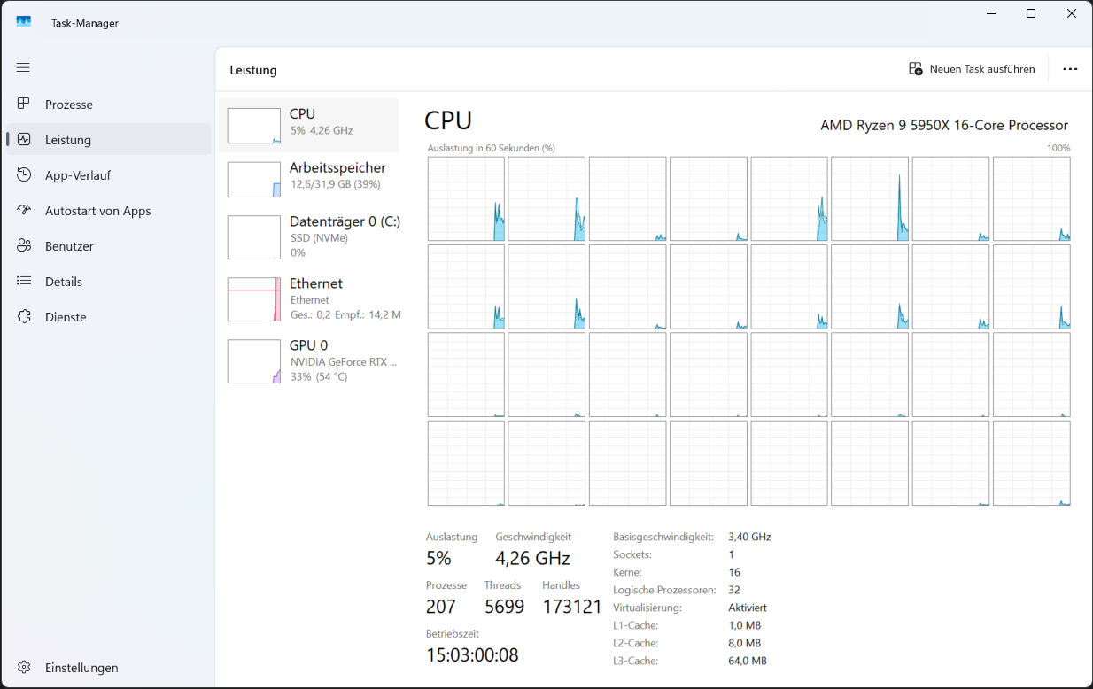The image size is (1093, 689).
Task: Click the Kerne value 16
Action: (x=734, y=572)
